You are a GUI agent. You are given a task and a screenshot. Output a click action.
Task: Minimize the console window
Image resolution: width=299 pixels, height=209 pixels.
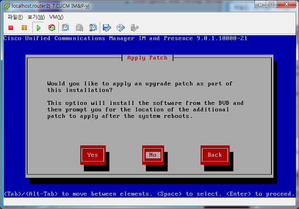261,4
